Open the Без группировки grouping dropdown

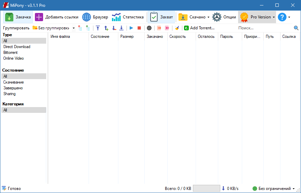[x=54, y=28]
